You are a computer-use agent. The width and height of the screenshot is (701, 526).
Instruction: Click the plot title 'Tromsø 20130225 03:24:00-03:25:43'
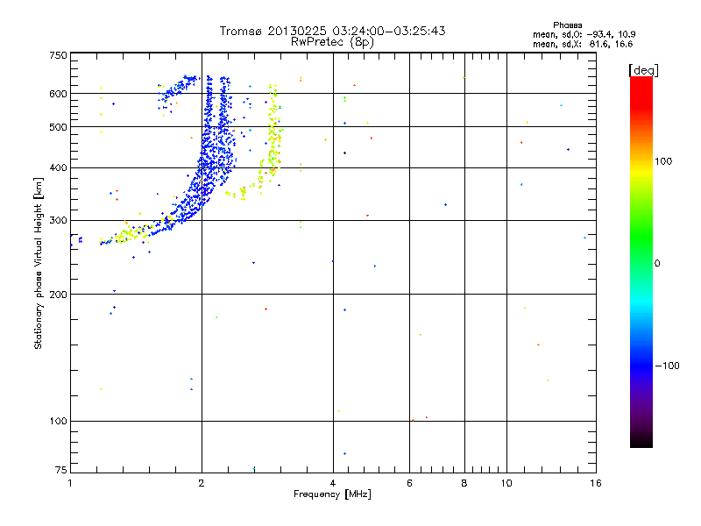coord(332,31)
